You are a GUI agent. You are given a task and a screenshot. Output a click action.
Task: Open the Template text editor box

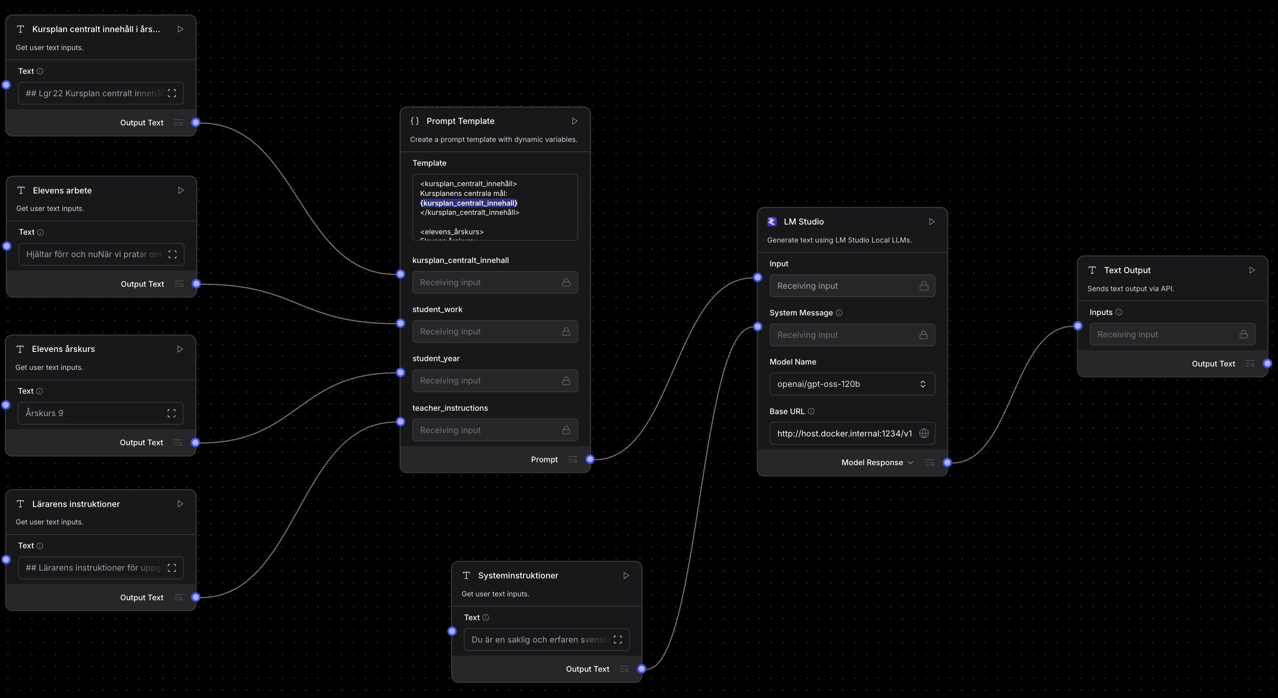tap(494, 208)
